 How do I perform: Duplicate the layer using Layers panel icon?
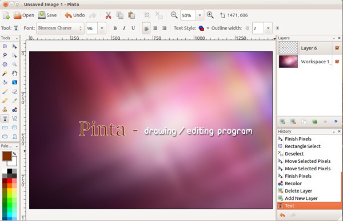click(304, 122)
